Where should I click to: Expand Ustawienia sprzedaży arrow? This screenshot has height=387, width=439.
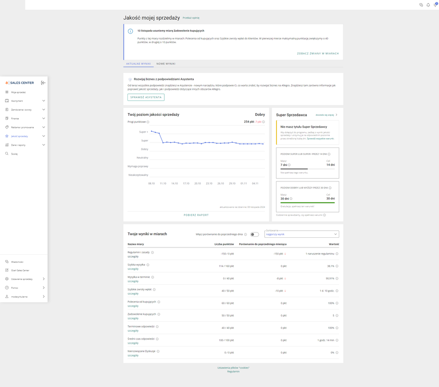(44, 279)
